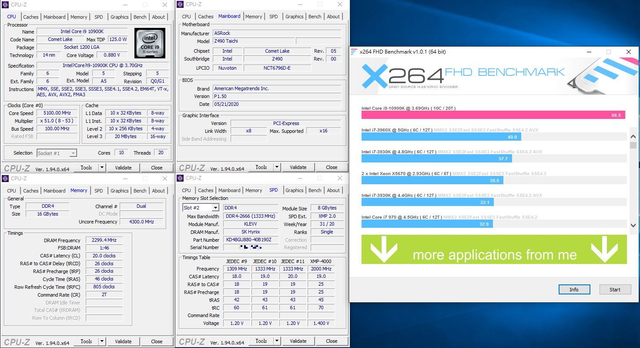
Task: Click Close in the SPD tab window
Action: 332,341
